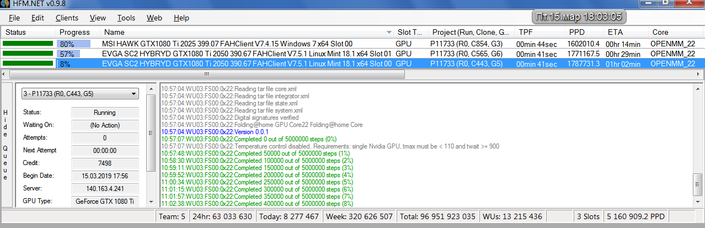This screenshot has height=228, width=705.
Task: Open the Edit menu
Action: (38, 18)
